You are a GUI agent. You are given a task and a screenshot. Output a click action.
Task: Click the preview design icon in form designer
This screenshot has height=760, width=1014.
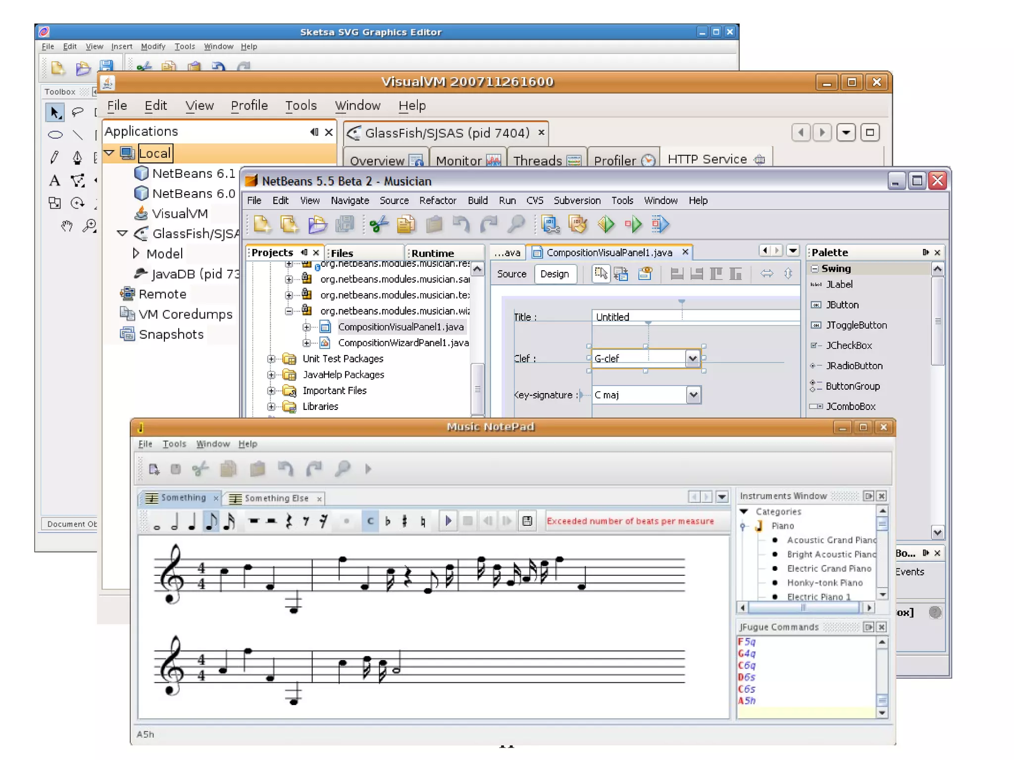[645, 273]
